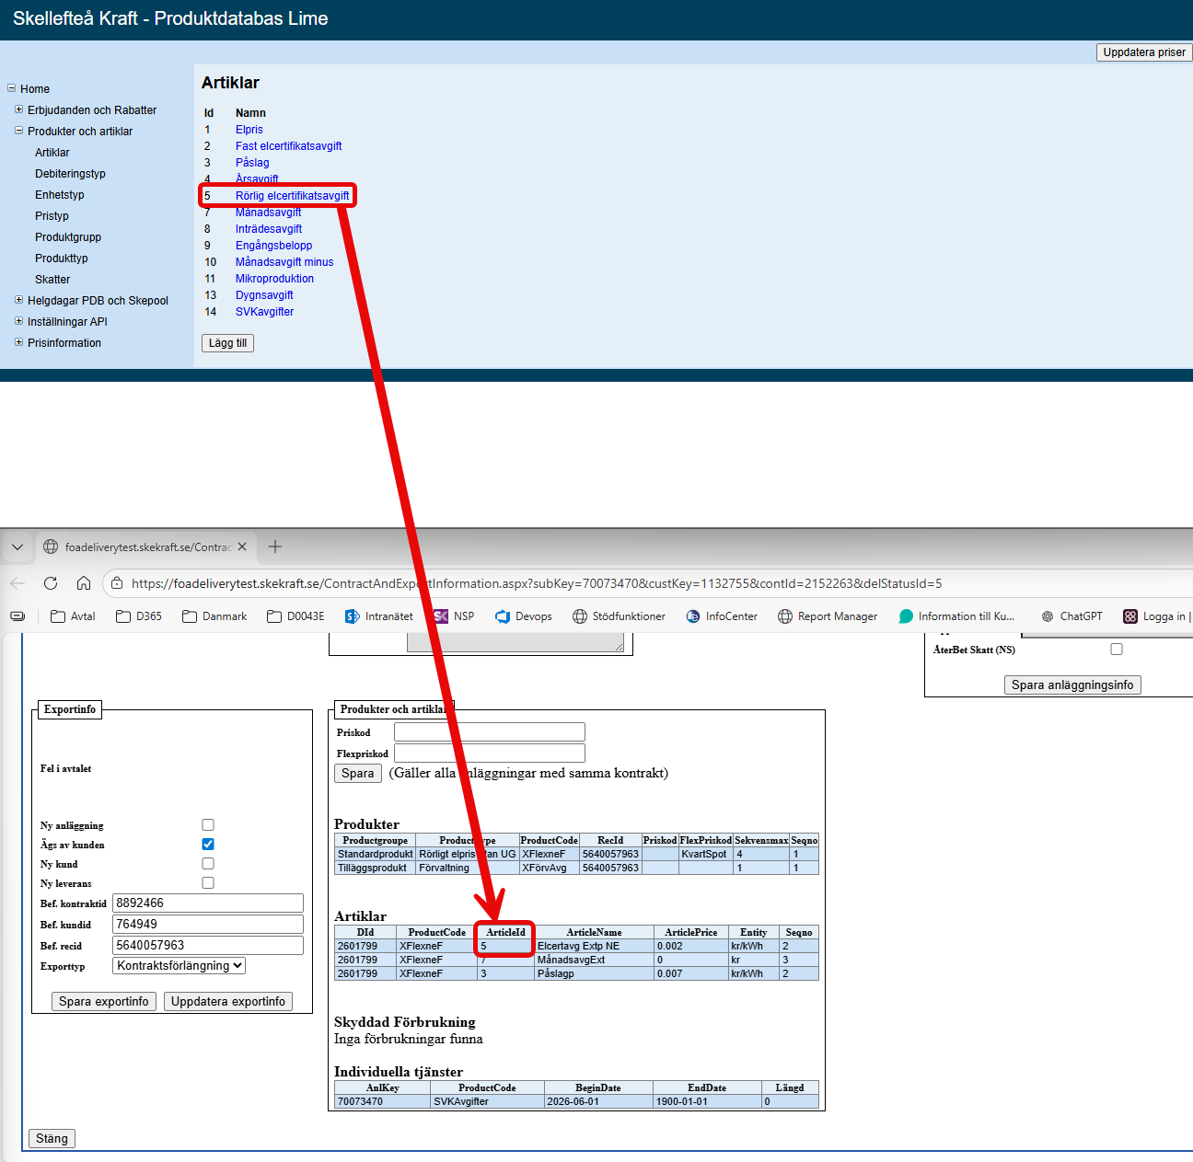Expand Erbjudanden och Rabatter tree node

coord(18,109)
